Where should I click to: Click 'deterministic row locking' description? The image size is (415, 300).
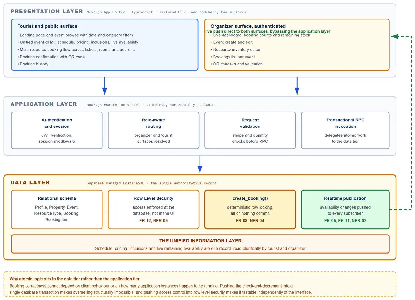coord(250,211)
